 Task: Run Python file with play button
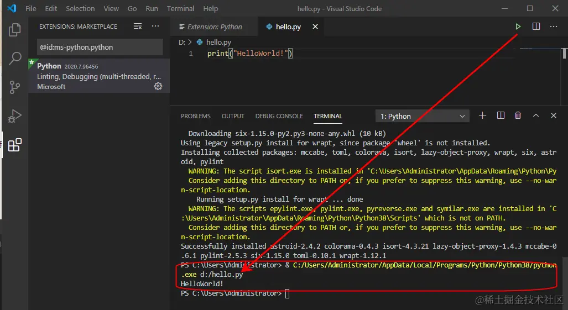coord(518,27)
